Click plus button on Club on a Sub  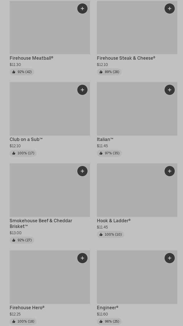coord(82,90)
